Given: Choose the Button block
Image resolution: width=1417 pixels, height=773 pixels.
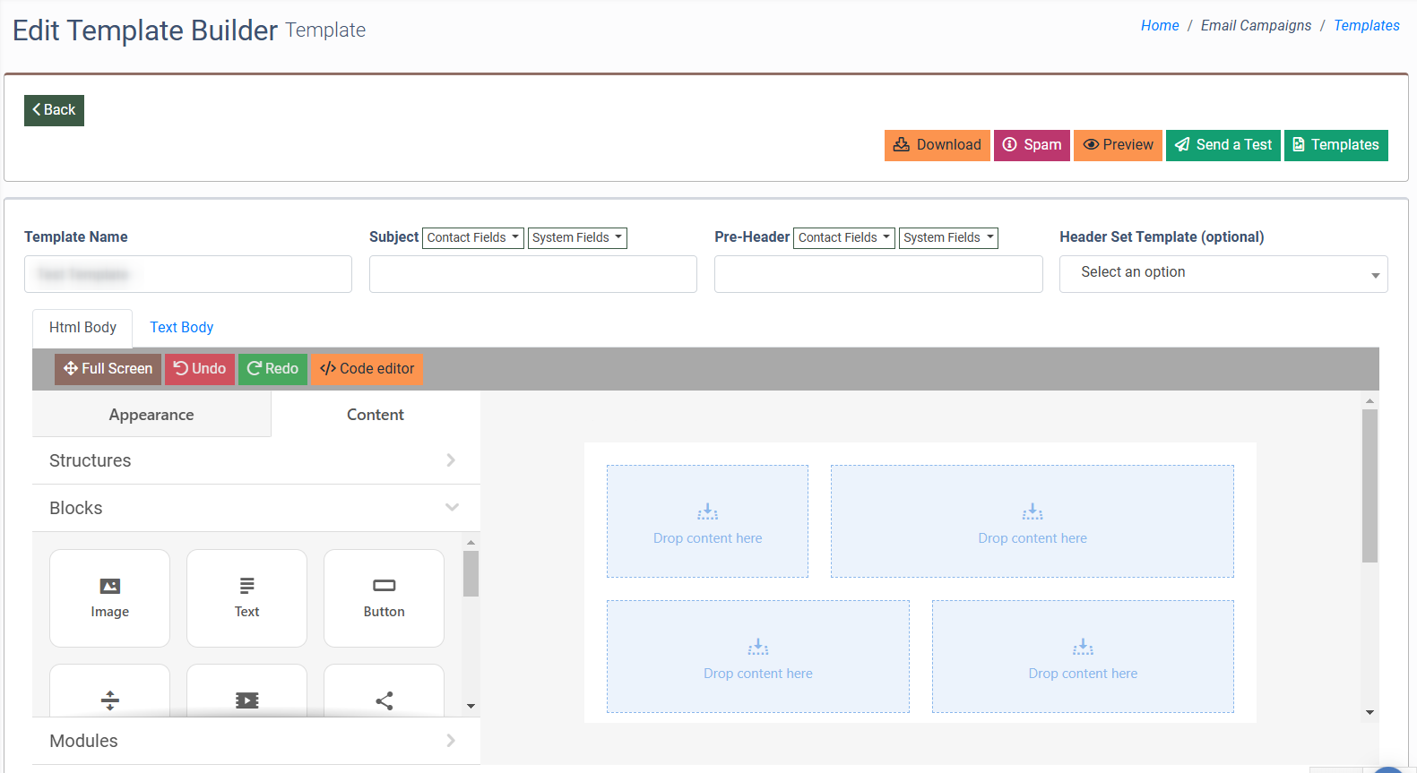Looking at the screenshot, I should point(384,597).
